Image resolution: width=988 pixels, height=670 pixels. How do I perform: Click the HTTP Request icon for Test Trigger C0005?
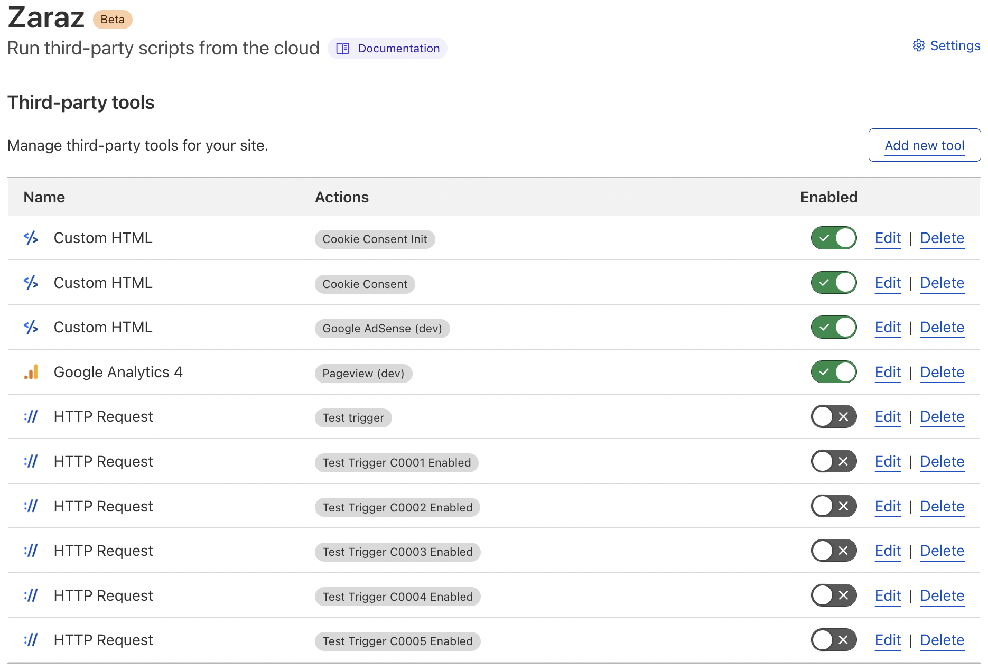[31, 640]
